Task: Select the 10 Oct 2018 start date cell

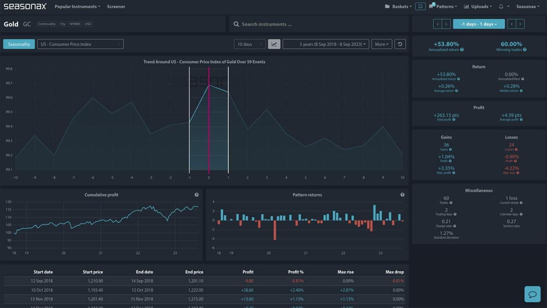Action: tap(42, 290)
